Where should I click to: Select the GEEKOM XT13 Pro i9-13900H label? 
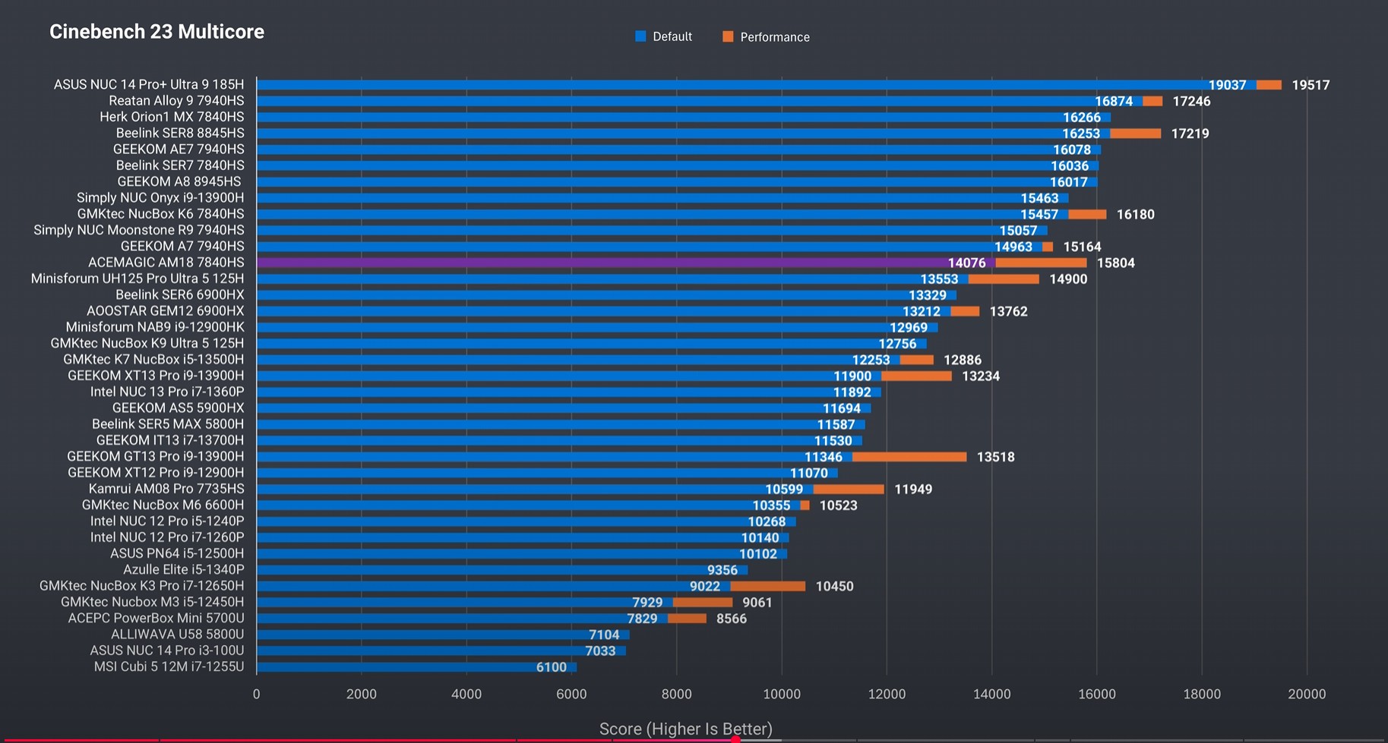pyautogui.click(x=156, y=376)
